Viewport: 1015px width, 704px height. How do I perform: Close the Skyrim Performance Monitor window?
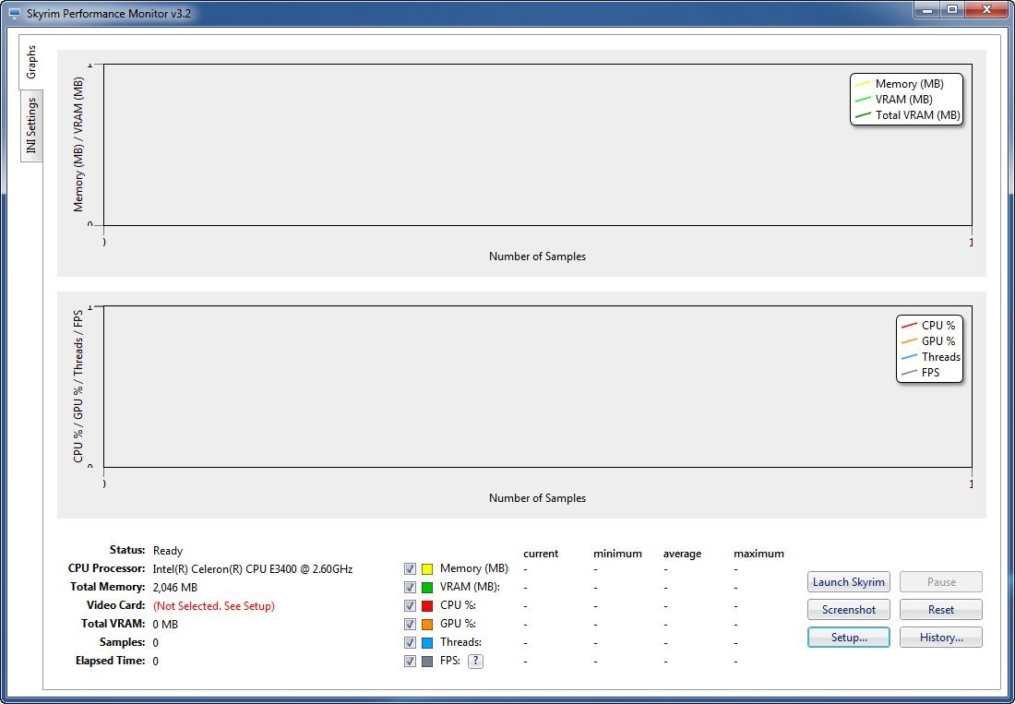tap(987, 10)
